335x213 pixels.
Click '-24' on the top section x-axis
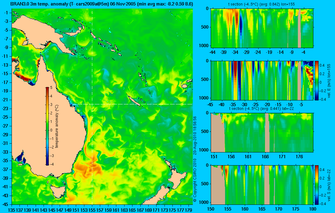point(258,52)
